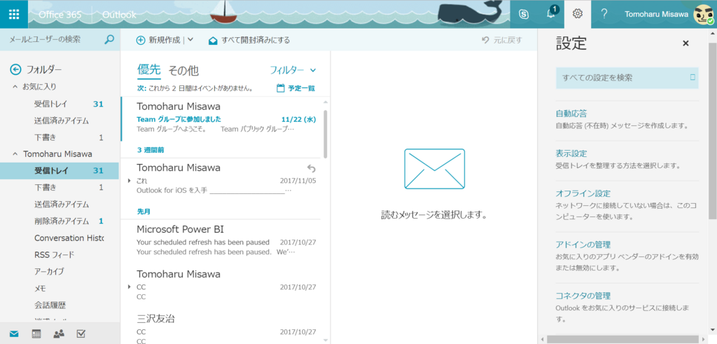Open the notifications bell
Screen dimensions: 717x344
tap(550, 14)
